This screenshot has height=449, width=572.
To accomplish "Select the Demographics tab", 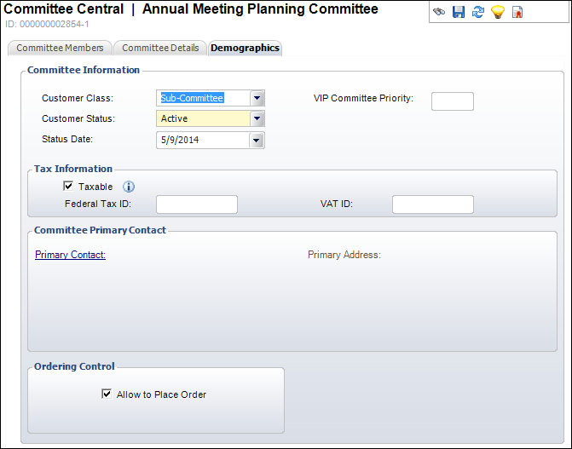I will [x=246, y=49].
